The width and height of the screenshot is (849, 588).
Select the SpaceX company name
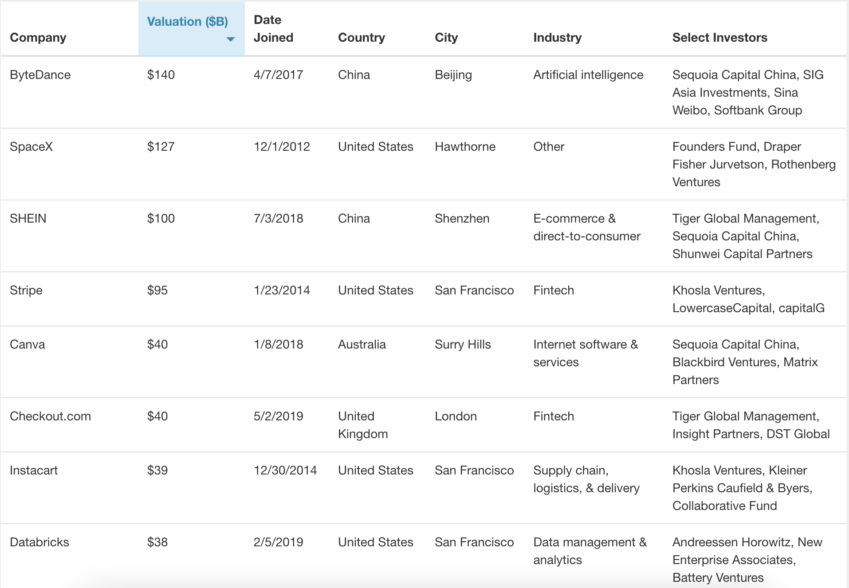click(x=31, y=147)
